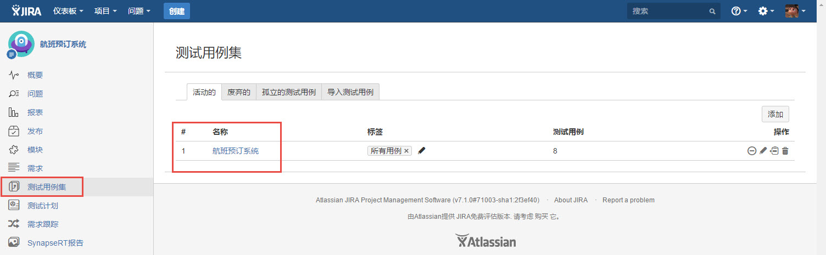Image resolution: width=826 pixels, height=255 pixels.
Task: Click the 测试用例 column header
Action: [568, 132]
